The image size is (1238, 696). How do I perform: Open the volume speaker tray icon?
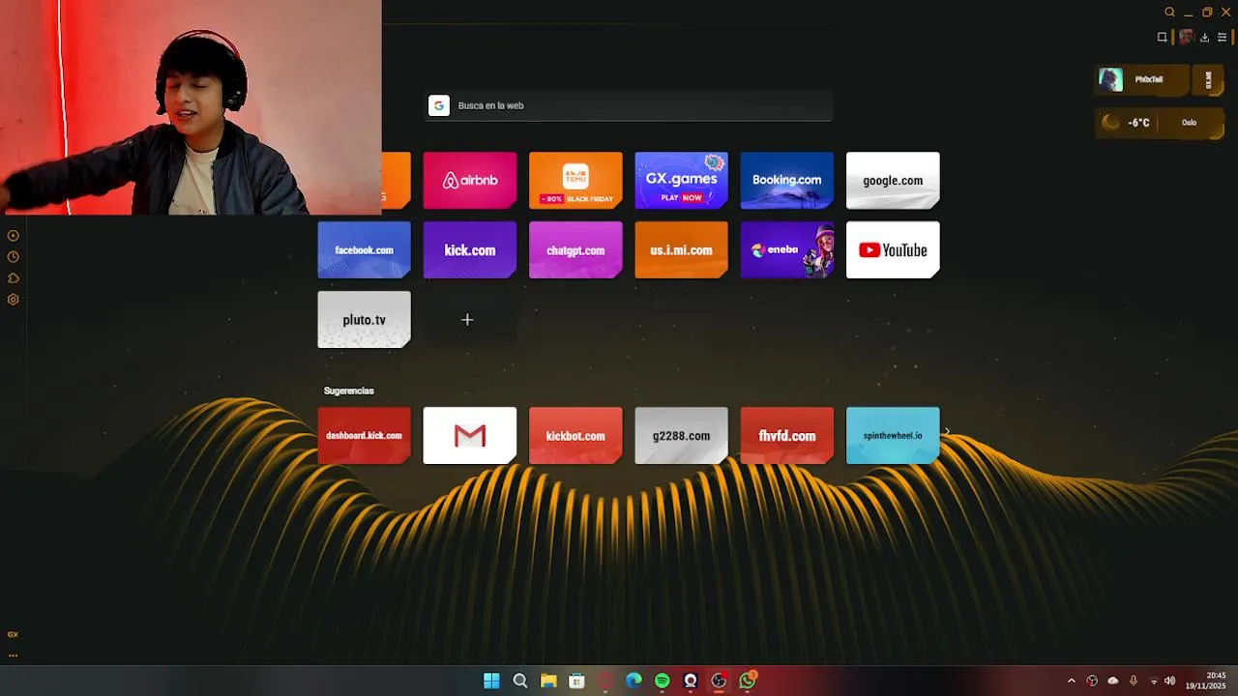point(1170,681)
